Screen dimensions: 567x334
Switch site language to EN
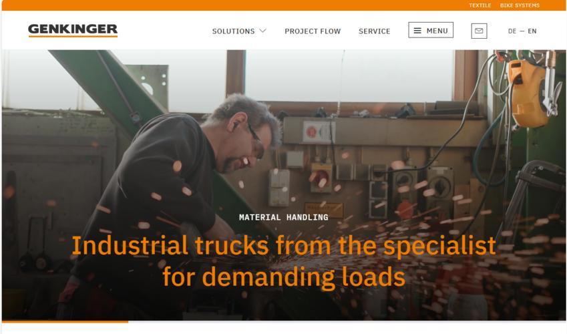tap(532, 31)
